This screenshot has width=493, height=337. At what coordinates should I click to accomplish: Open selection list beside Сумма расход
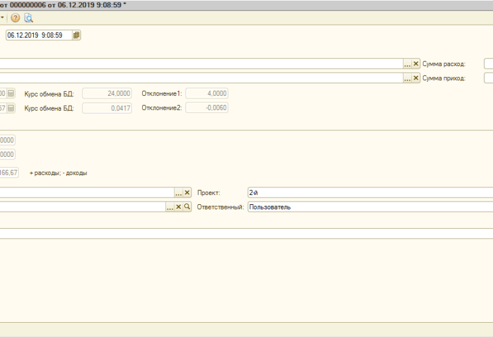click(x=407, y=64)
